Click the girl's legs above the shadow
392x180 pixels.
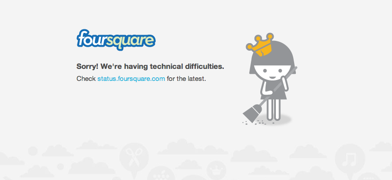[x=273, y=109]
